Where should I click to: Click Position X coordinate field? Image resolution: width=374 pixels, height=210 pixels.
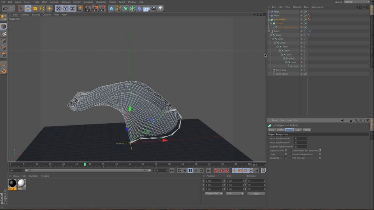coord(214,181)
